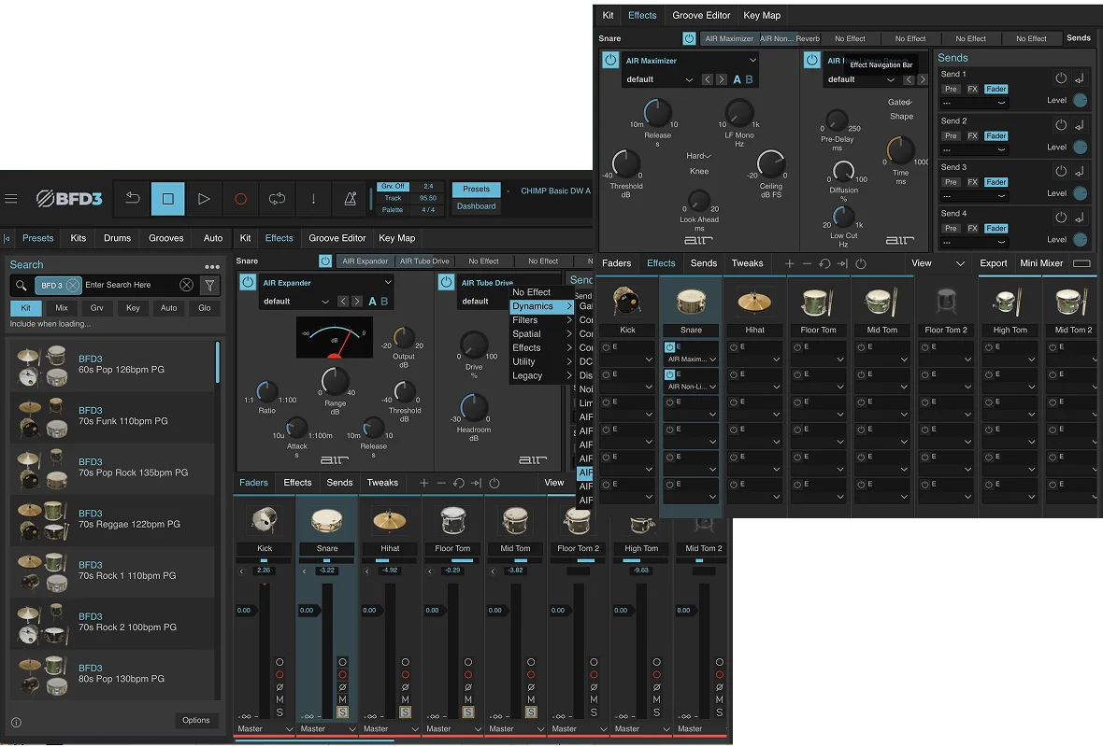Enable loop playback mode
This screenshot has height=747, width=1103.
[277, 199]
